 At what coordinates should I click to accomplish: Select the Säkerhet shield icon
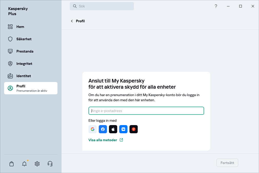tap(10, 39)
